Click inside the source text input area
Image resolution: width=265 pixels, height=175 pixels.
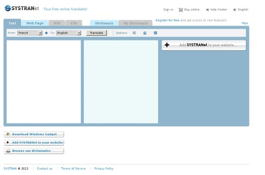44,82
